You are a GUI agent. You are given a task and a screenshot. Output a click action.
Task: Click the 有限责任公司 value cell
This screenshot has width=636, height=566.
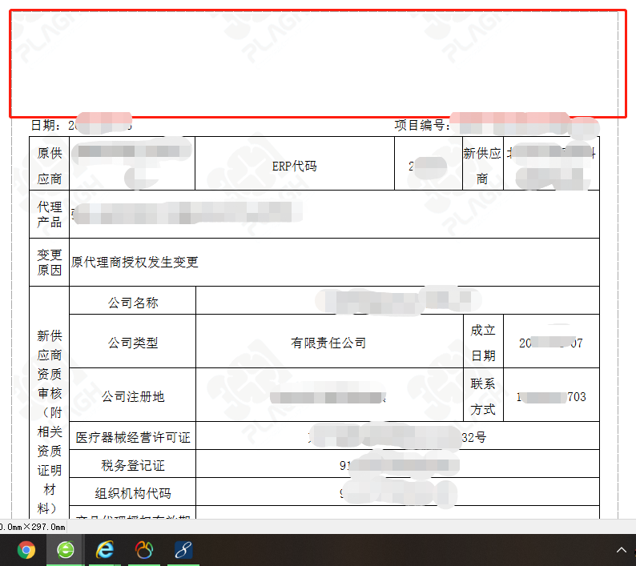click(329, 341)
